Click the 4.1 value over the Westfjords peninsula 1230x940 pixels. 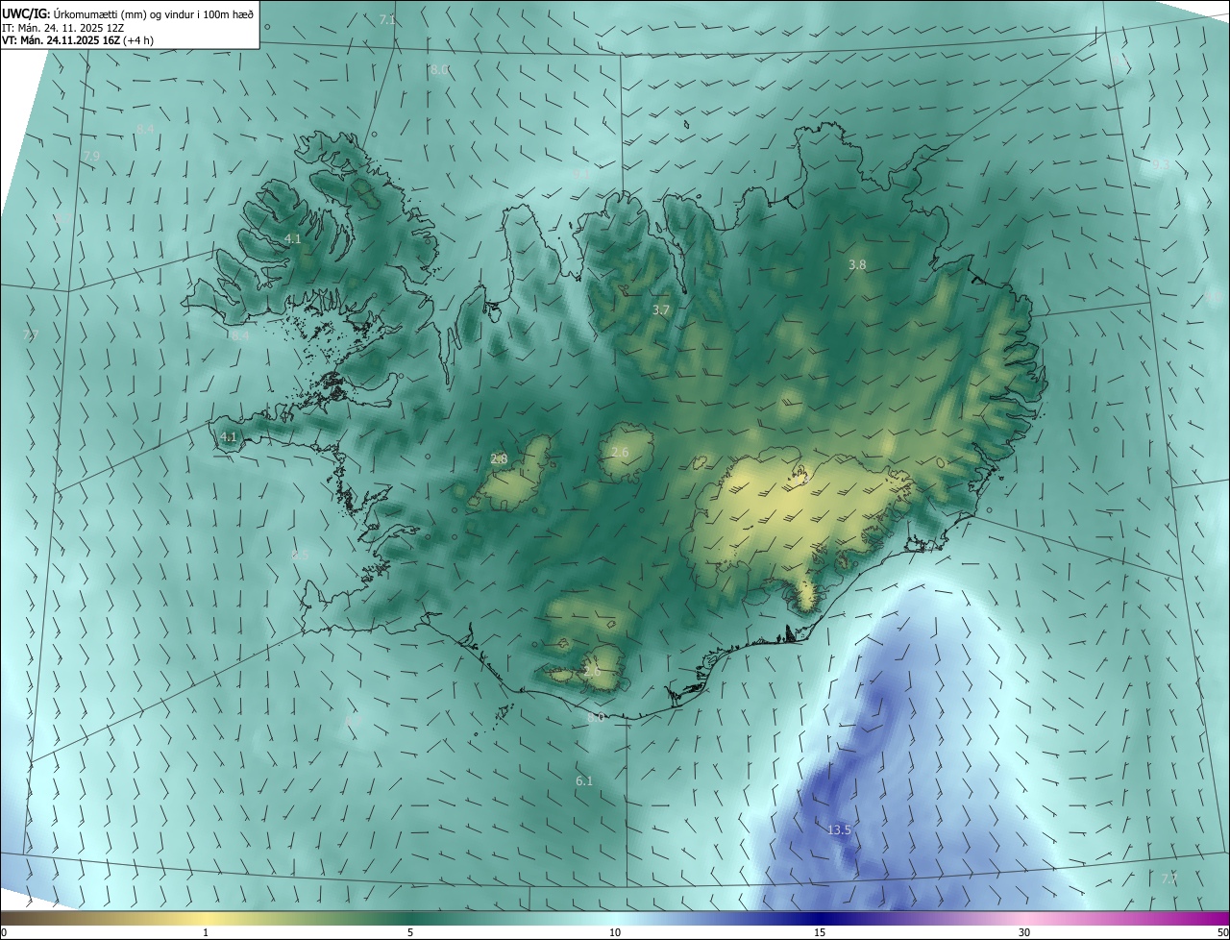coord(293,238)
